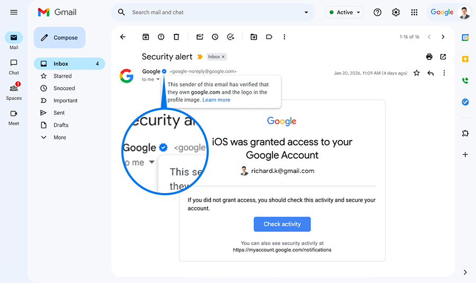Open the Learn more link
This screenshot has width=476, height=283.
216,99
